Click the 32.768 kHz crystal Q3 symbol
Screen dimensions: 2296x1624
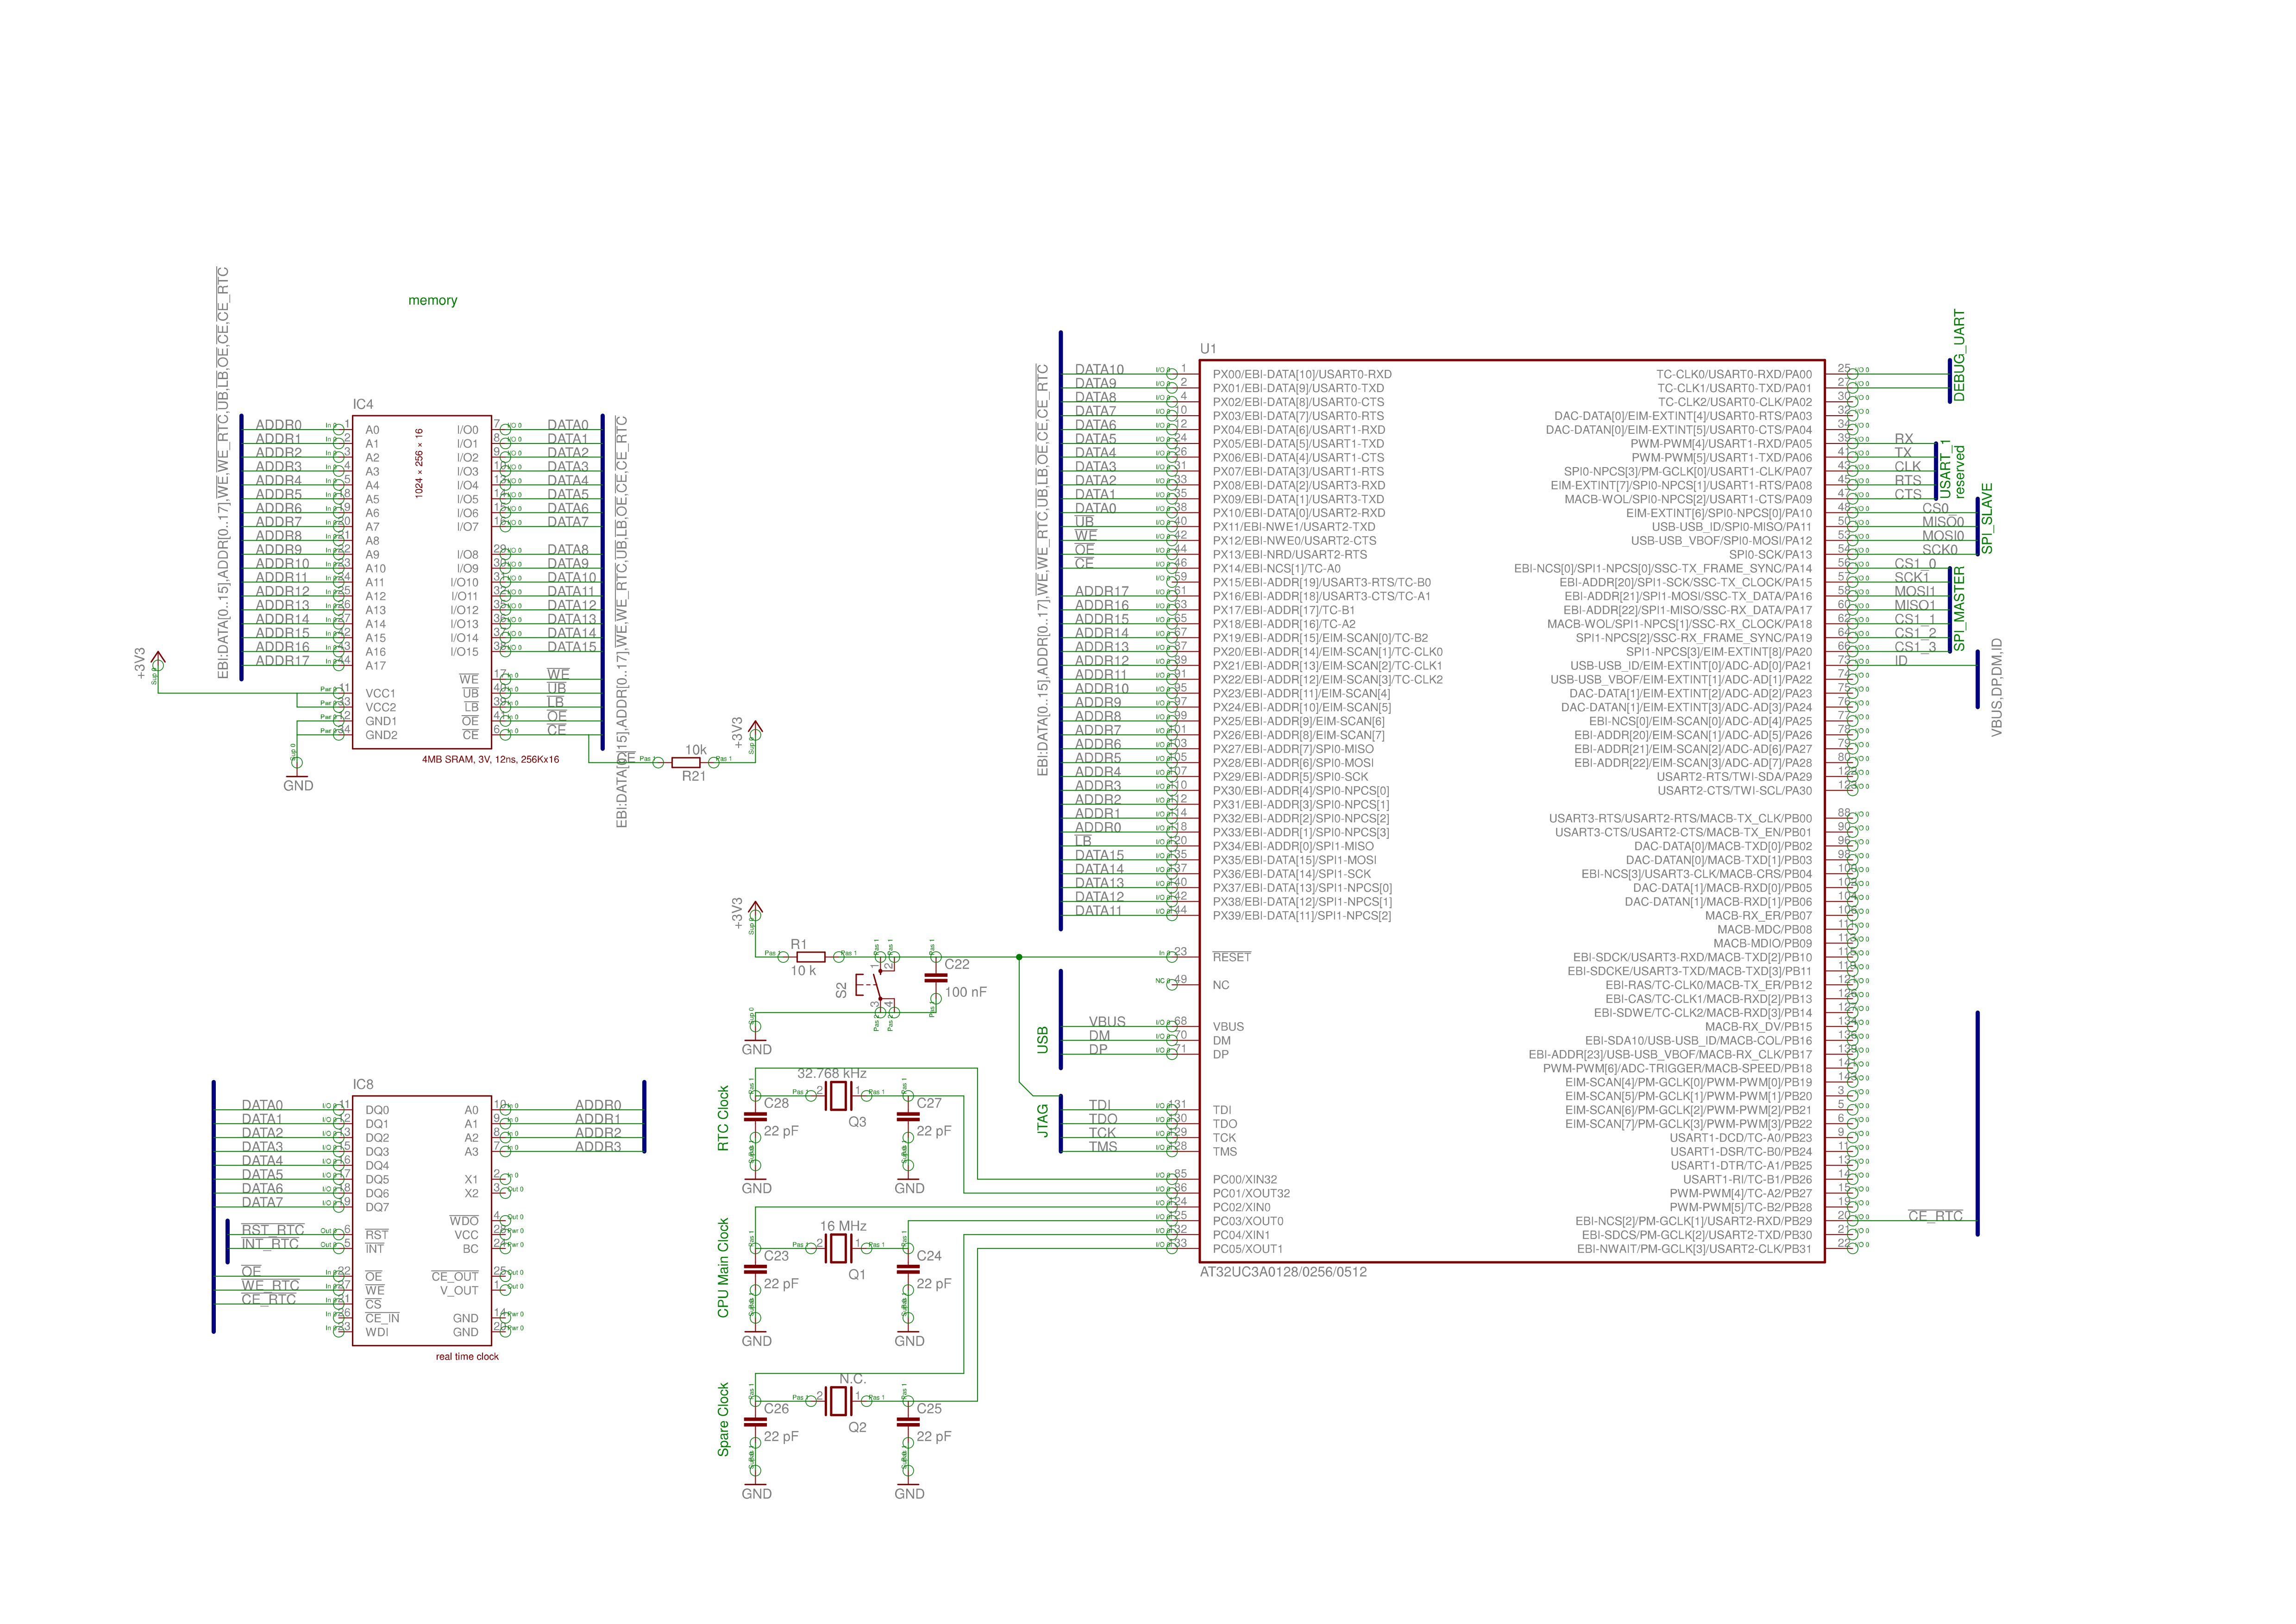tap(838, 1096)
